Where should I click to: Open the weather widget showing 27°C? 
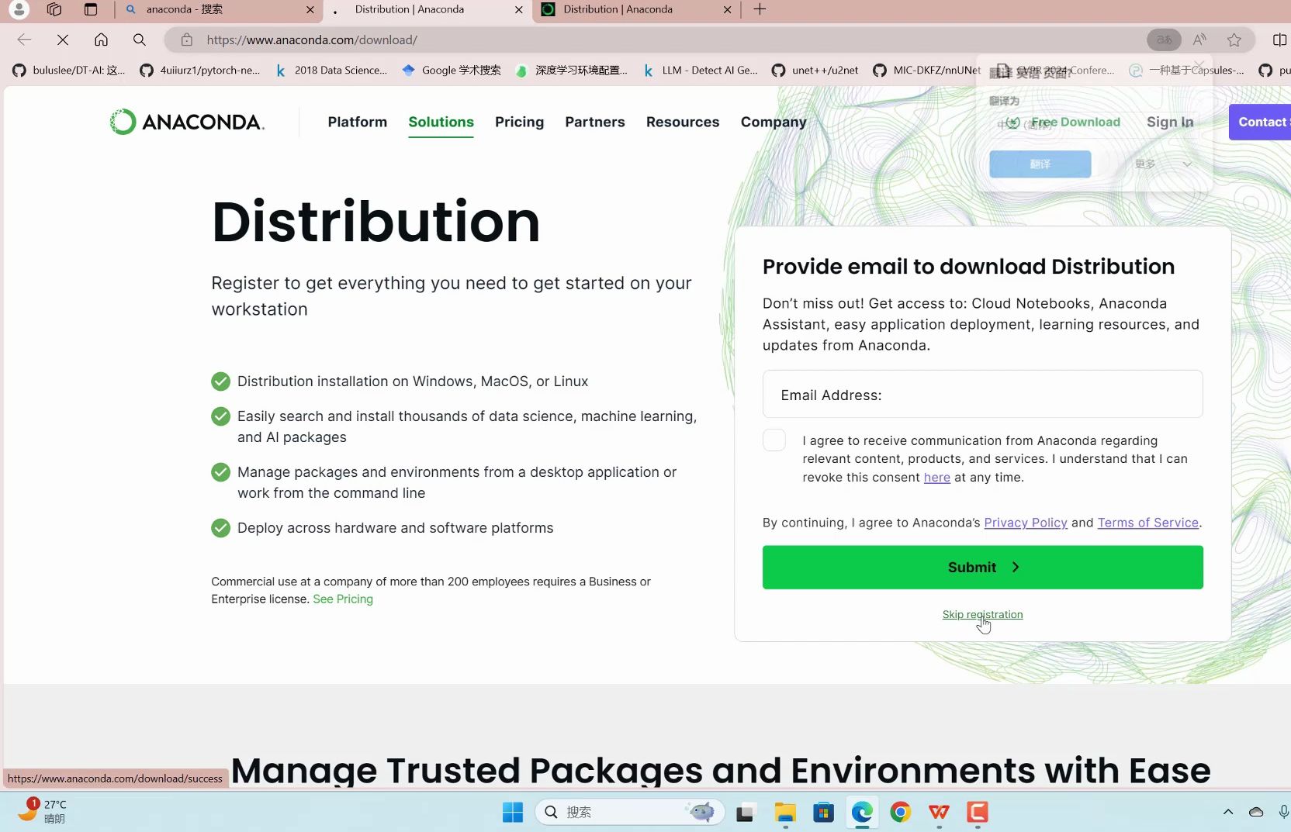pyautogui.click(x=43, y=811)
